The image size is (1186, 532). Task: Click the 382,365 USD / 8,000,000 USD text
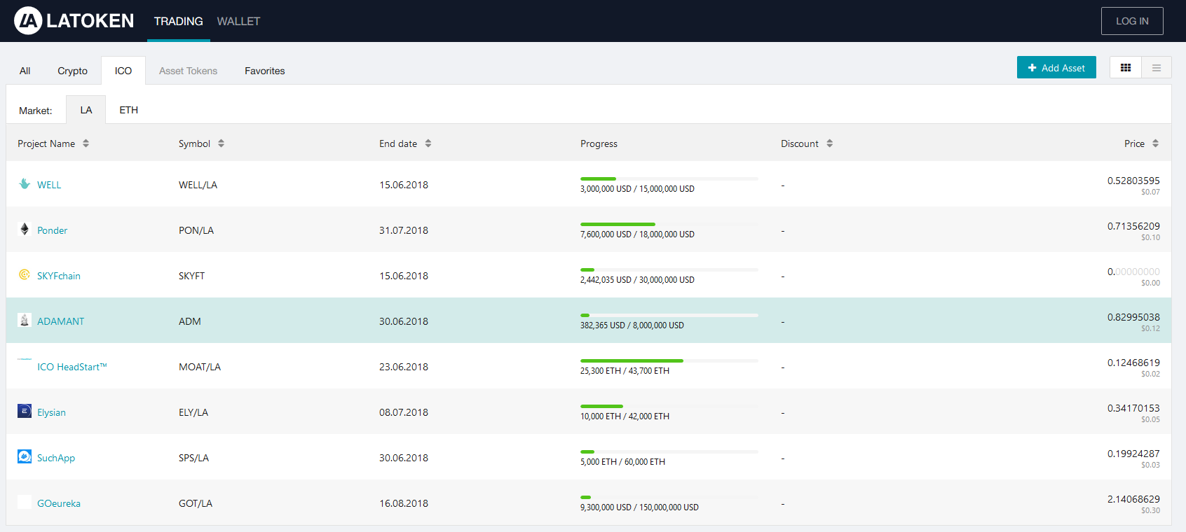click(632, 325)
